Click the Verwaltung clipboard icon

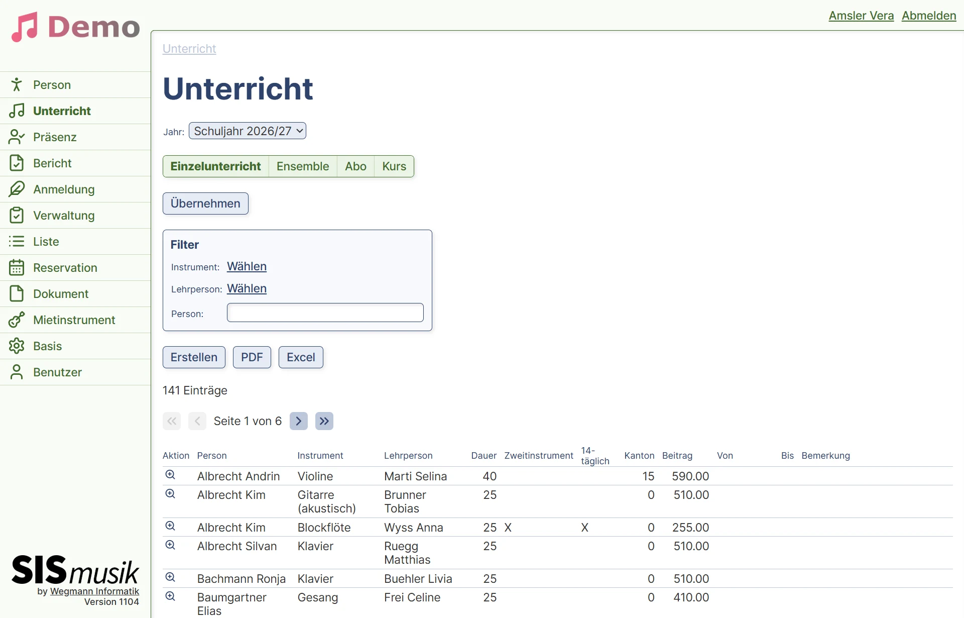17,215
